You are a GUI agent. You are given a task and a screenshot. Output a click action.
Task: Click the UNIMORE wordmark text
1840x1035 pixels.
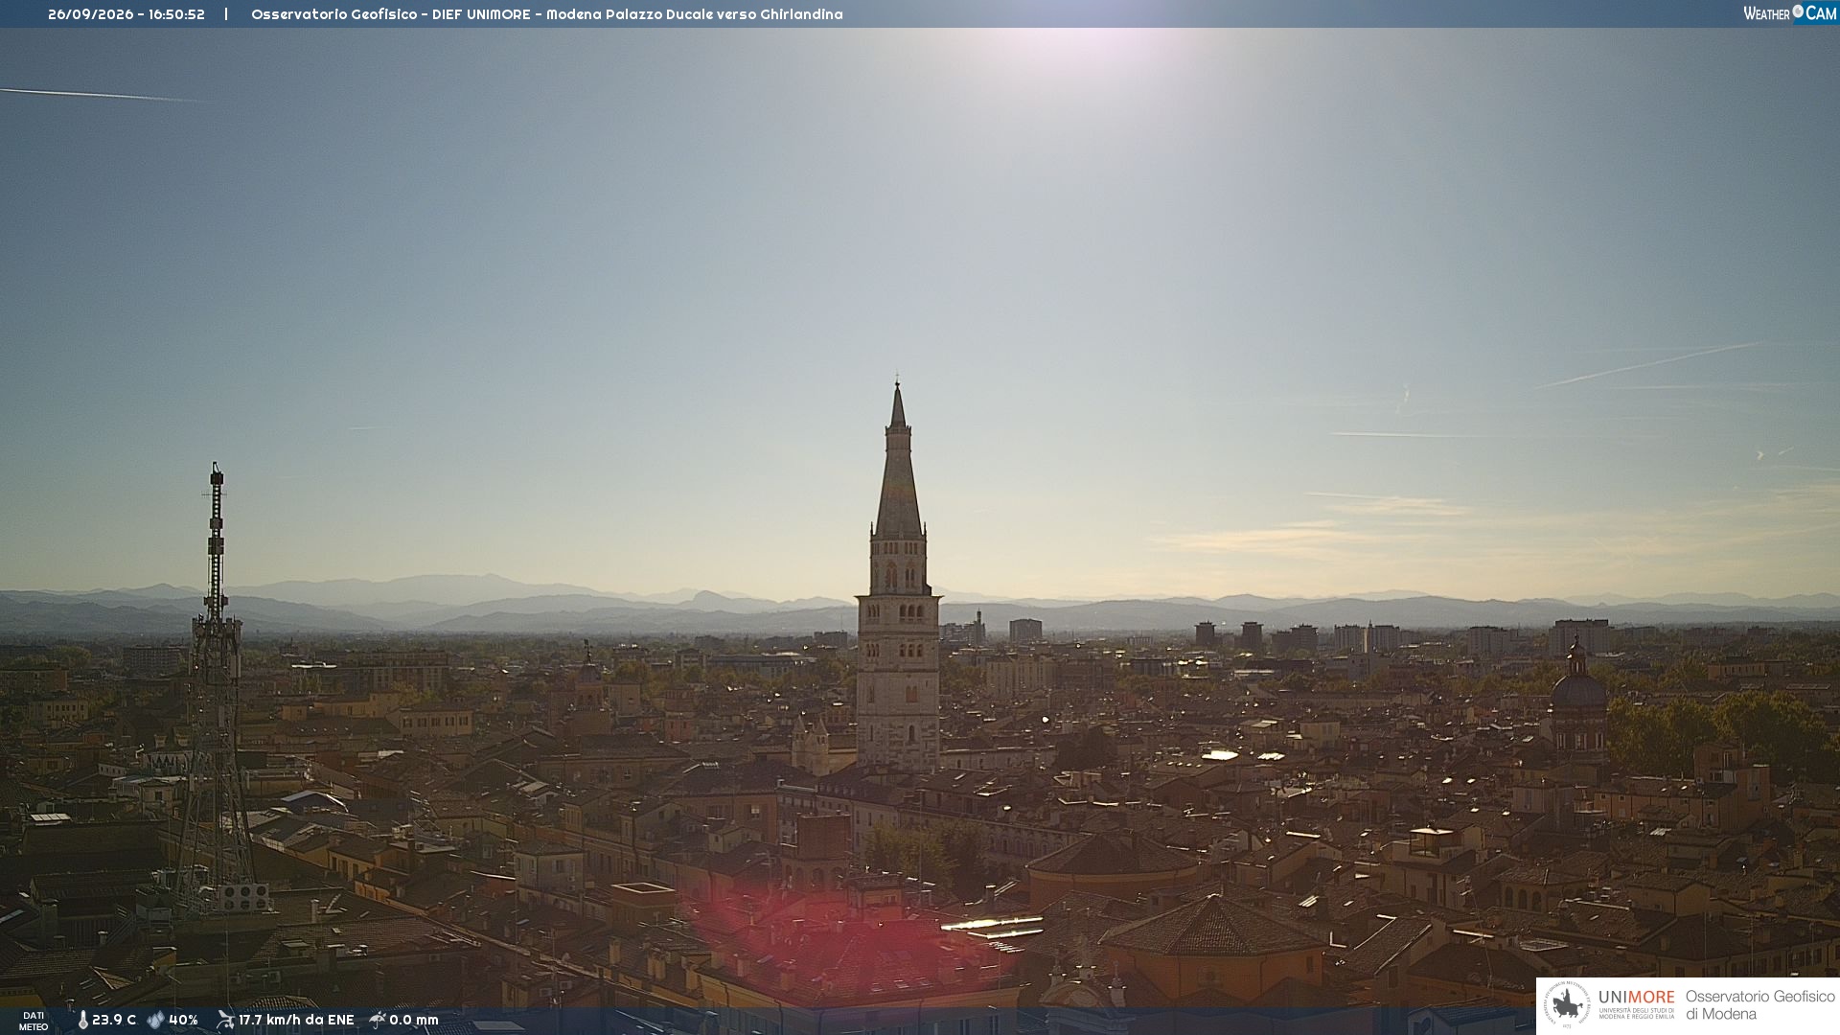[1636, 998]
